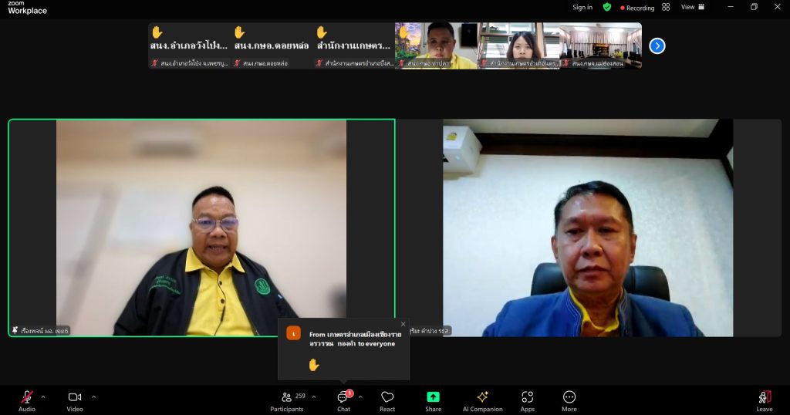790x415 pixels.
Task: Expand video options chevron
Action: pyautogui.click(x=94, y=397)
